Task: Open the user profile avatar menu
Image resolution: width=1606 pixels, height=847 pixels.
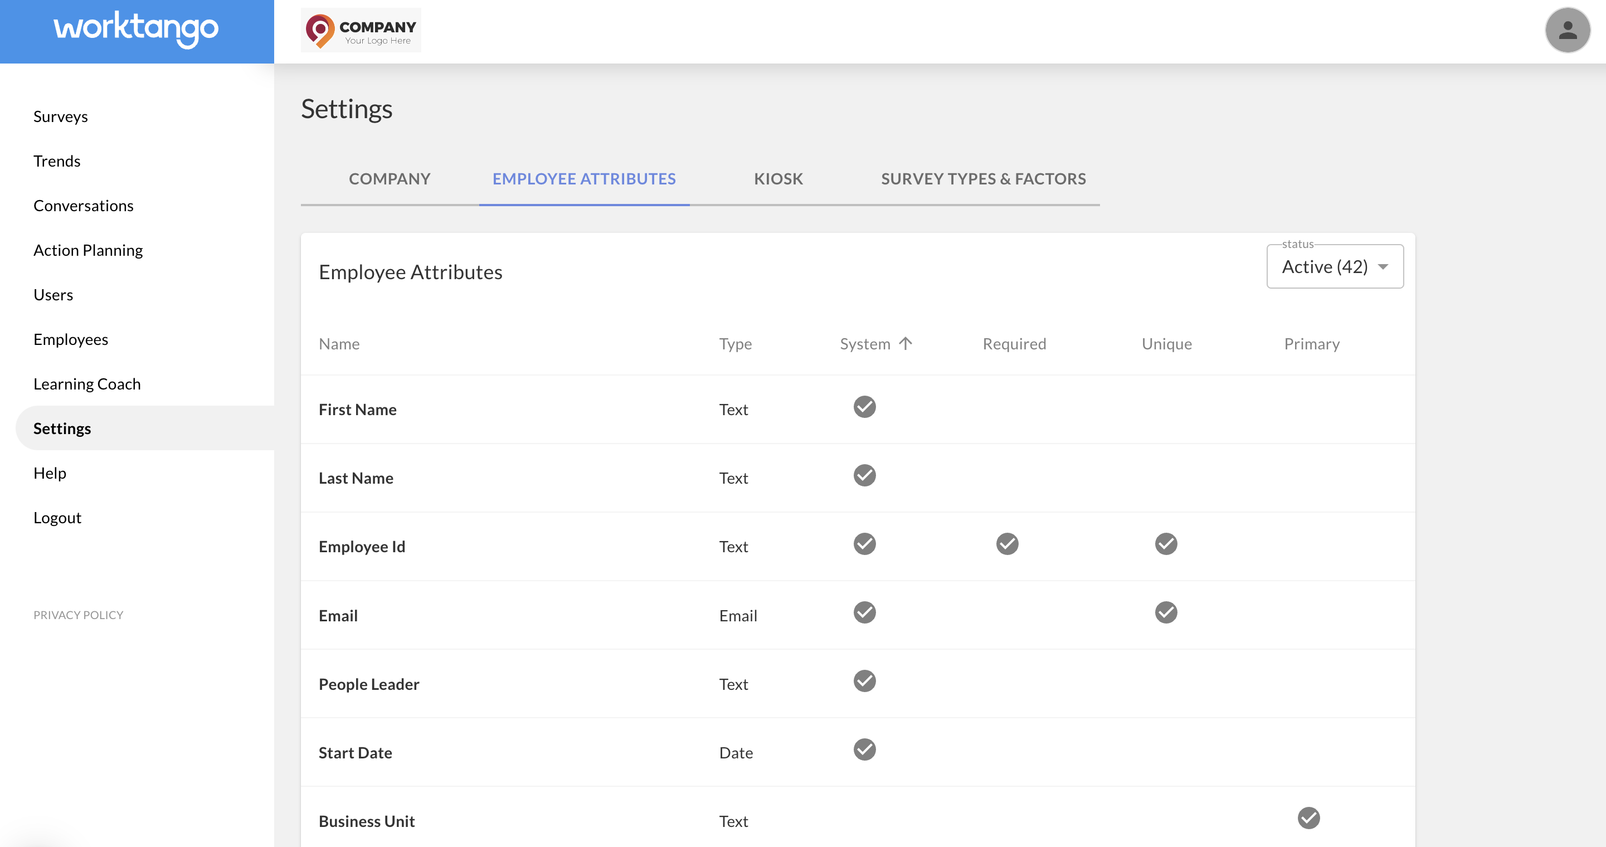Action: 1568,30
